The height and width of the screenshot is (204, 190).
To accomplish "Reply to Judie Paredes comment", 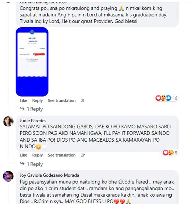I will click(x=37, y=155).
